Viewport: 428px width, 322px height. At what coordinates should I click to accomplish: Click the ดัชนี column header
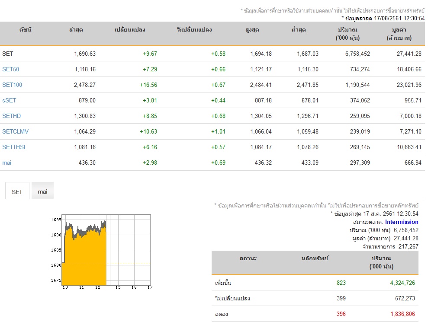point(26,30)
